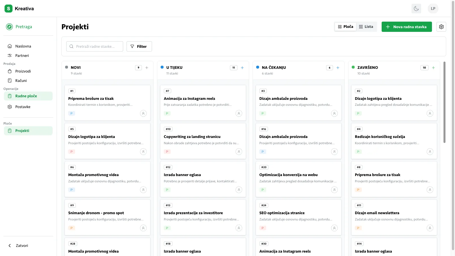Click the board's vertical scrollbar
The height and width of the screenshot is (256, 455).
[444, 102]
